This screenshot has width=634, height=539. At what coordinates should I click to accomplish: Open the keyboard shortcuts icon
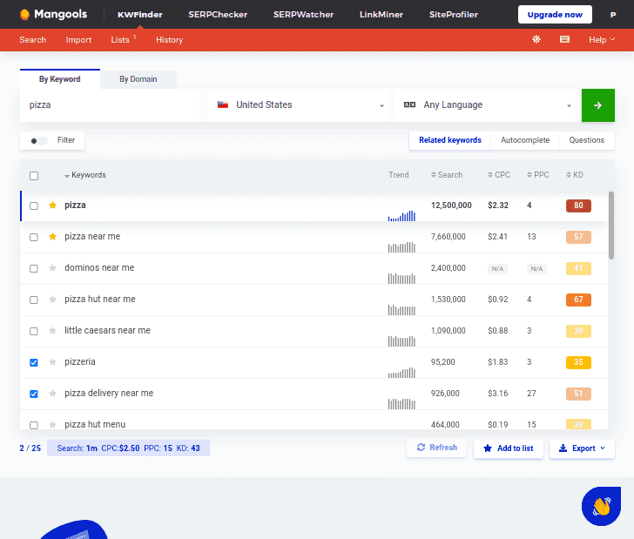tap(564, 39)
